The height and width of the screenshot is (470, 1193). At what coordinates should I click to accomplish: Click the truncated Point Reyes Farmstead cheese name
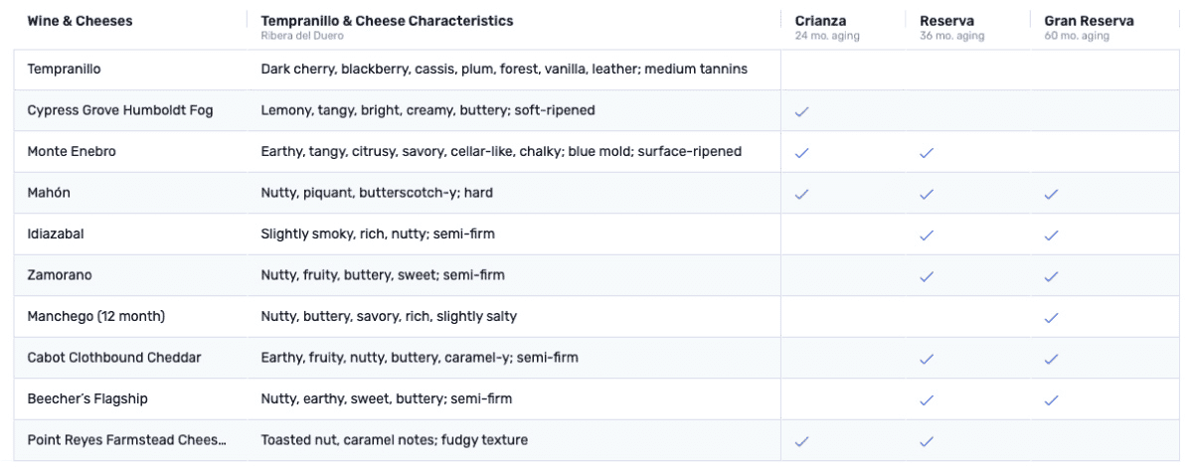(x=125, y=440)
